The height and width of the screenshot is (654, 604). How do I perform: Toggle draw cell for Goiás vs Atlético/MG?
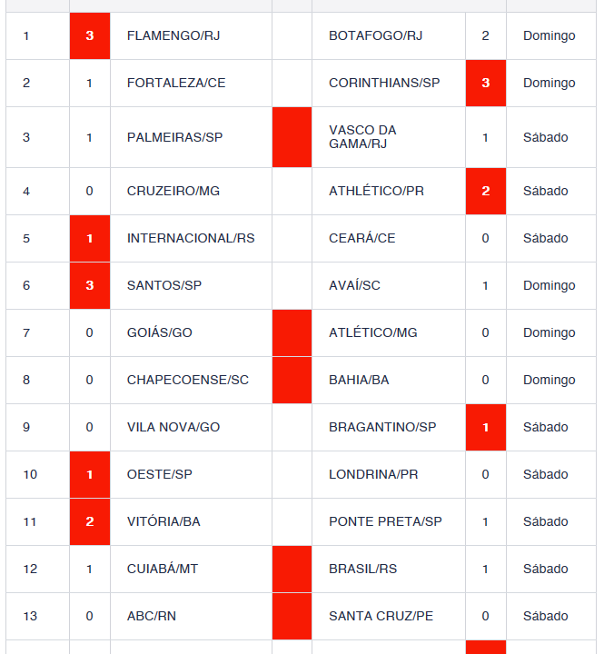292,332
